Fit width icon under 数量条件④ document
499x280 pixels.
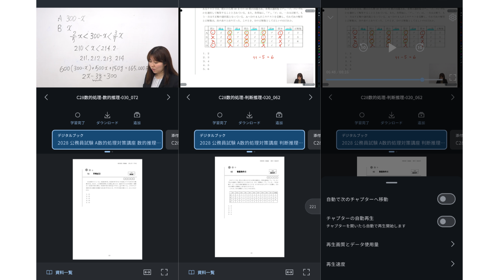click(x=289, y=272)
